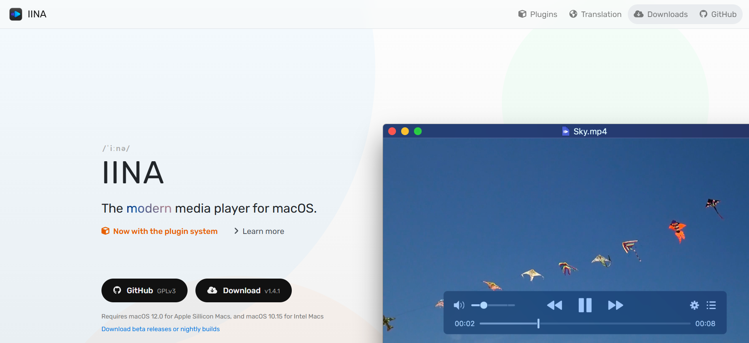Click the tagline 'The modern media player for macOS.'
This screenshot has width=749, height=343.
click(x=209, y=208)
